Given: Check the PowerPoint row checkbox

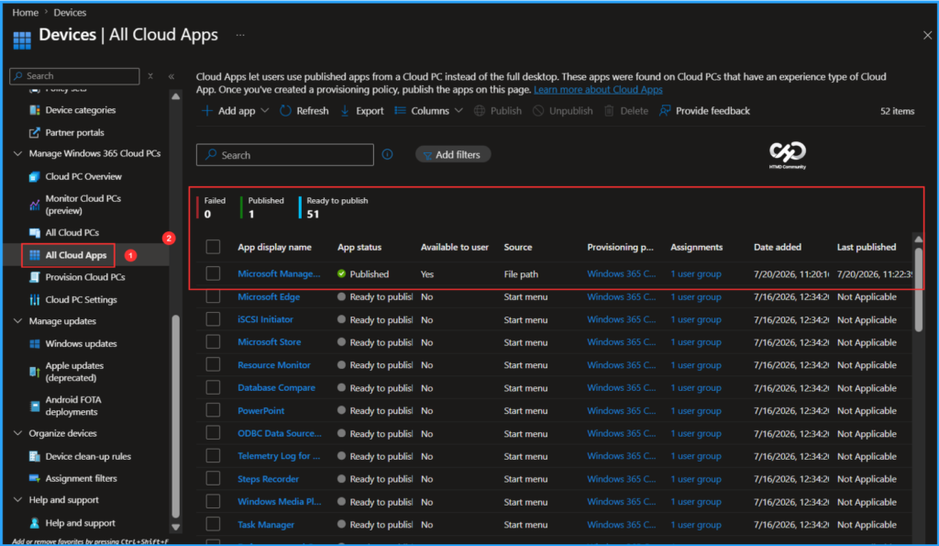Looking at the screenshot, I should click(213, 410).
